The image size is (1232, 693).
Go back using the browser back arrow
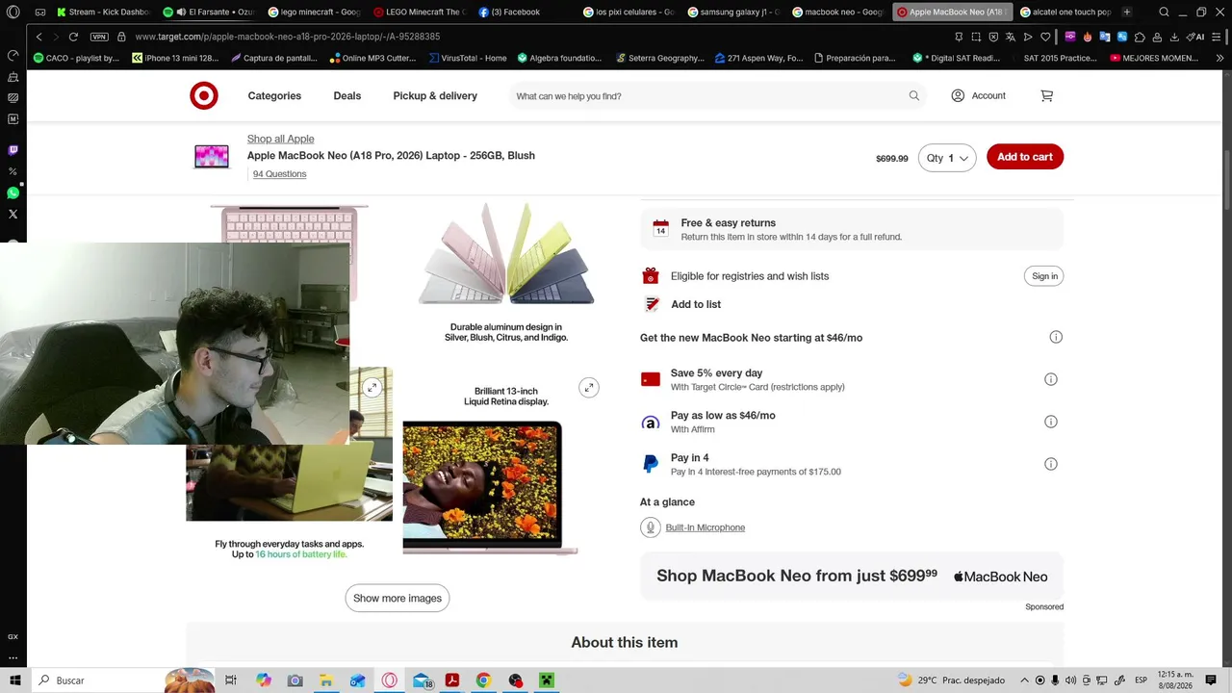click(38, 37)
